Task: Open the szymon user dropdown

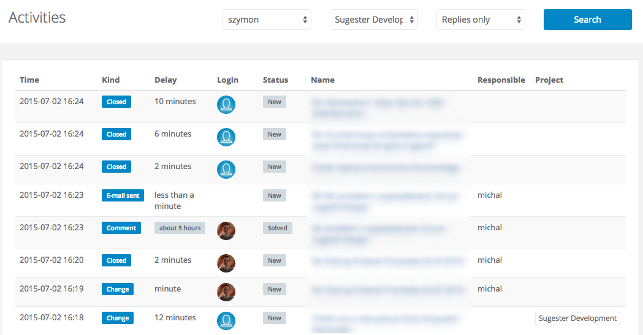Action: coord(267,20)
